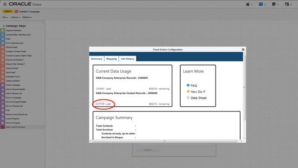Screen dimensions: 298x168
Task: Select the Add to Program Builder icon
Action: [x=3, y=89]
